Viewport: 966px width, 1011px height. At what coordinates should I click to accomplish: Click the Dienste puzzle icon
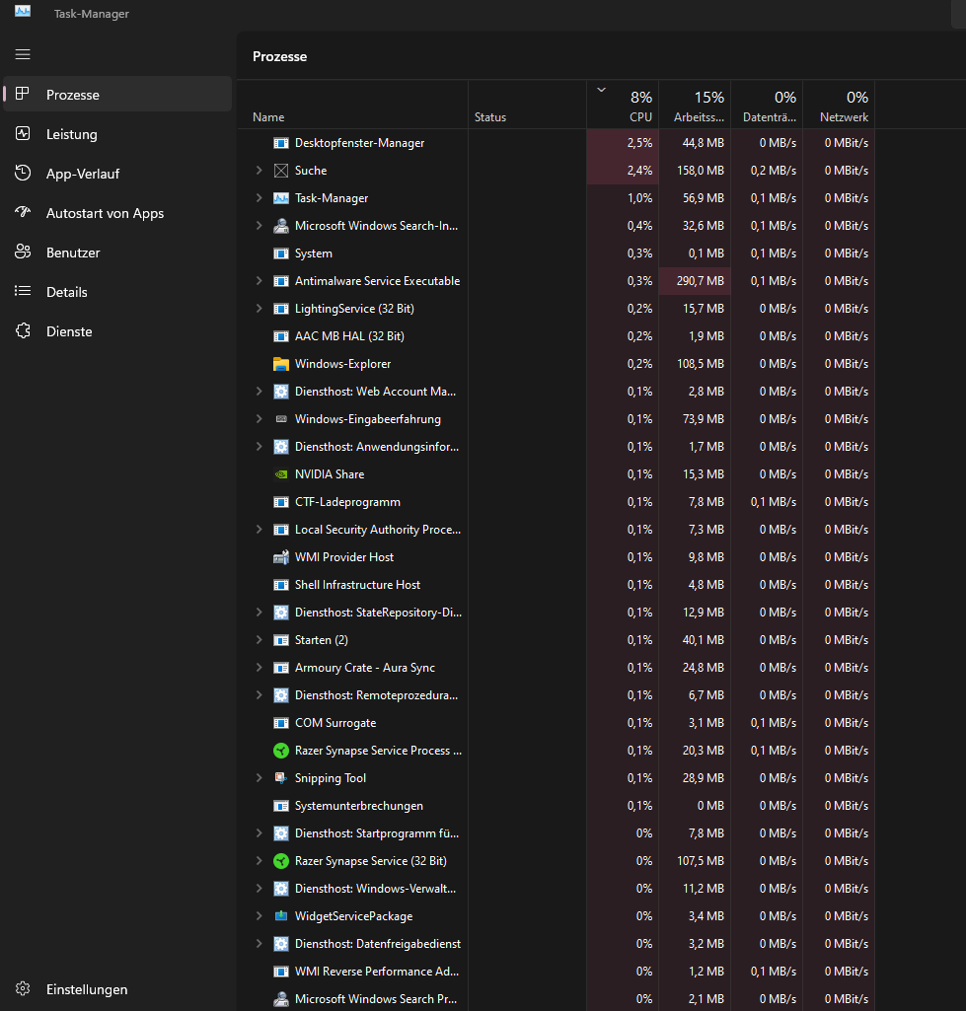23,330
